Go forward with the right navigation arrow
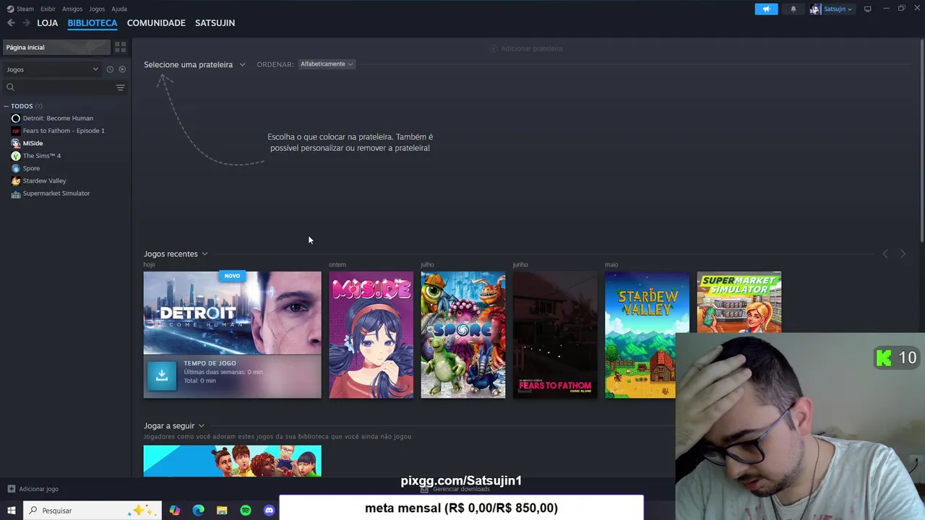925x520 pixels. click(26, 23)
